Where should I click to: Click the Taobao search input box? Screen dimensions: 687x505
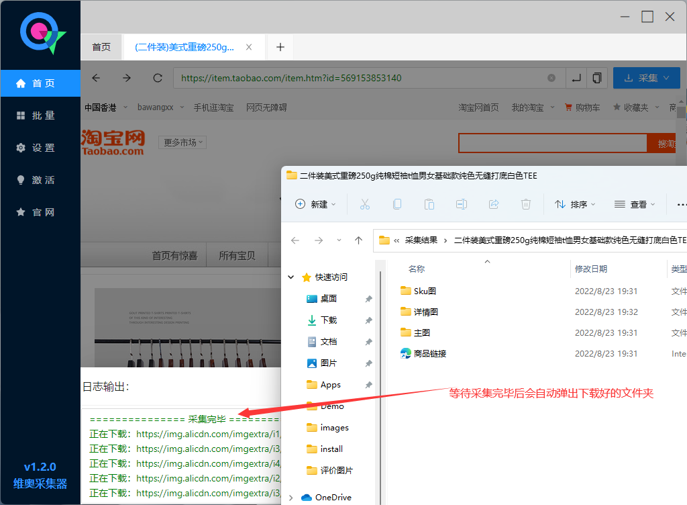(553, 143)
